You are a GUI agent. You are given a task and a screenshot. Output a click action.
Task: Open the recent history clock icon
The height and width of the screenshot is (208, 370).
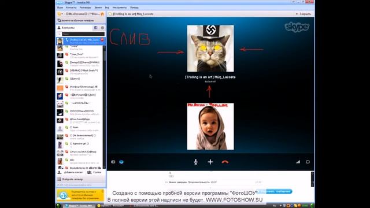(x=102, y=28)
